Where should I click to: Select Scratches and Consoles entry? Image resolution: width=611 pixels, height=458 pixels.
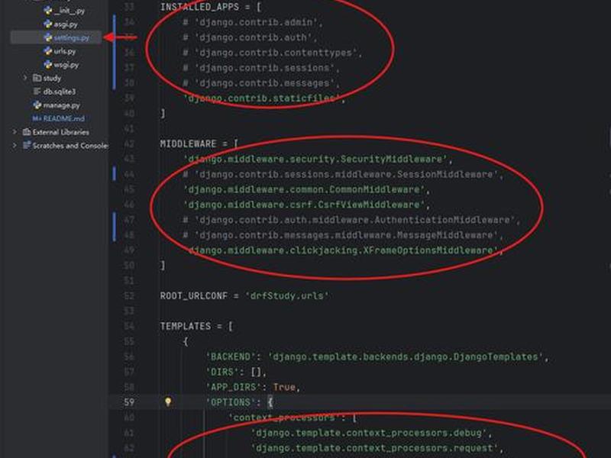click(70, 145)
